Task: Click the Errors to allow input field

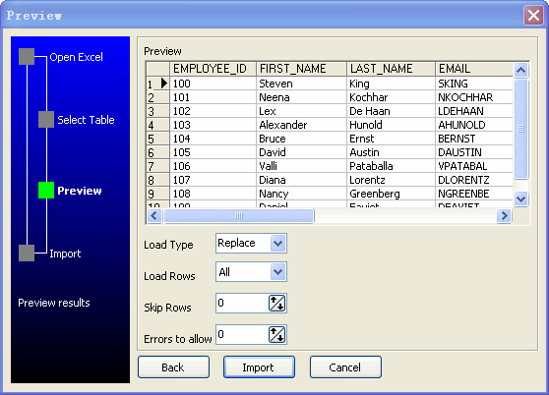Action: point(242,334)
